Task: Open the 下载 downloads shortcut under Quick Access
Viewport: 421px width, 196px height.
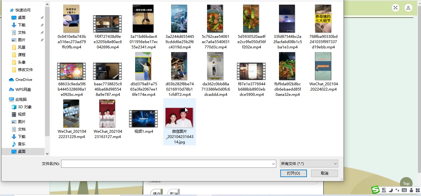Action: [x=19, y=25]
